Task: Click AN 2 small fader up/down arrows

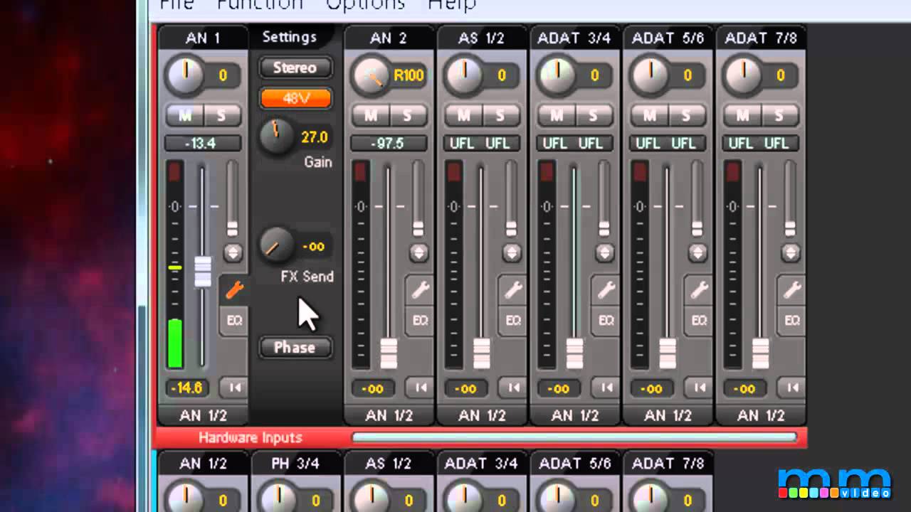Action: (418, 252)
